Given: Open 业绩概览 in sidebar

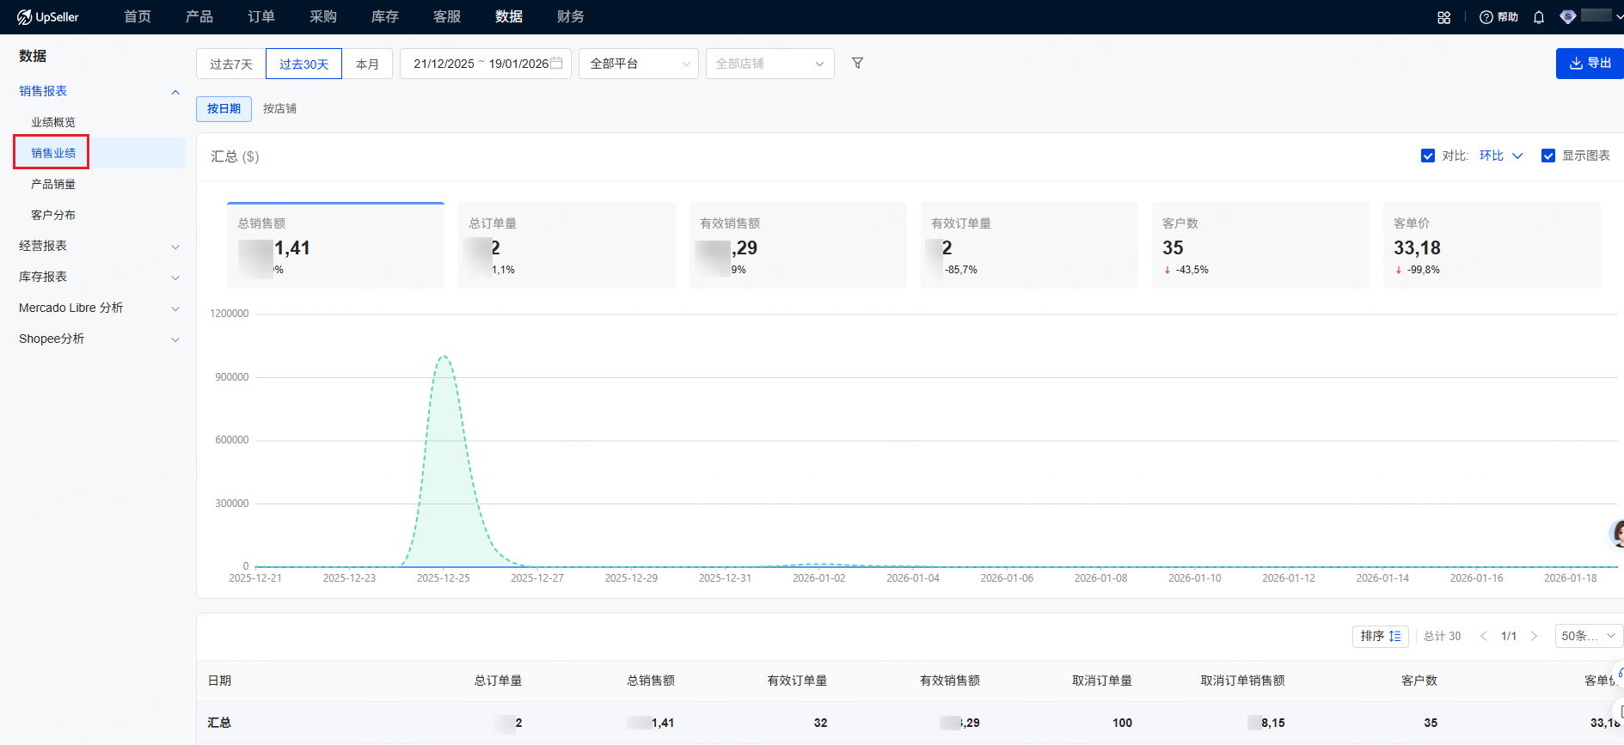Looking at the screenshot, I should pos(53,122).
